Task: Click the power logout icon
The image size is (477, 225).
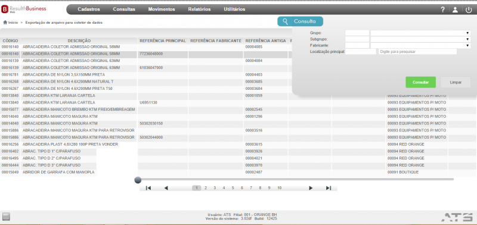Action: point(469,10)
